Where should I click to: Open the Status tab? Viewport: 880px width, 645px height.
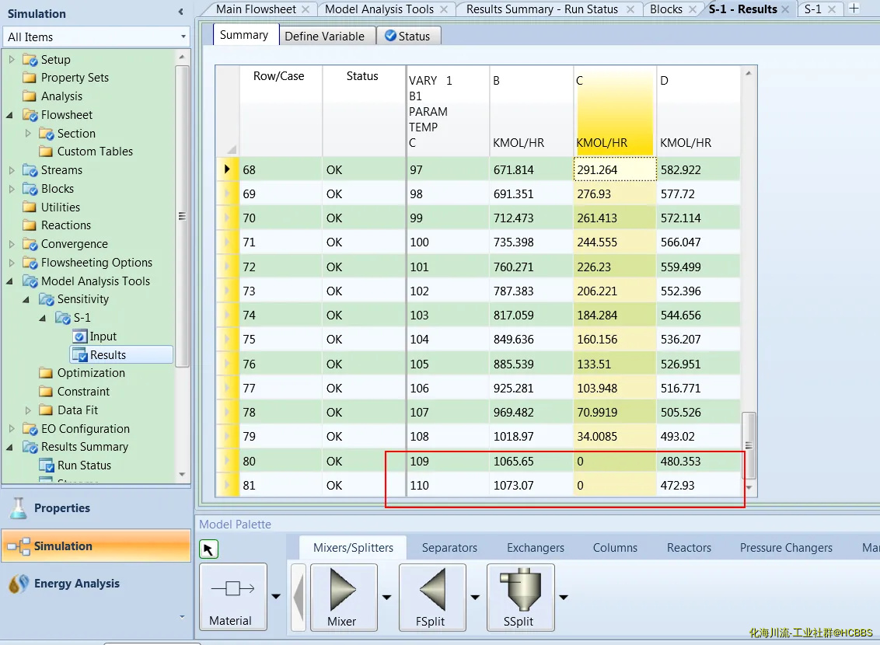407,37
